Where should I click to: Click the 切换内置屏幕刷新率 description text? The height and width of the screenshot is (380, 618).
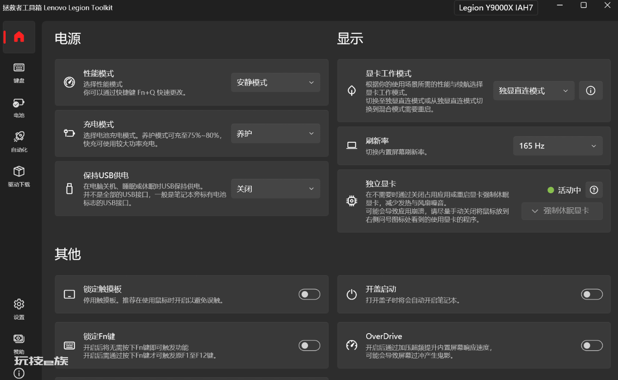click(x=397, y=152)
